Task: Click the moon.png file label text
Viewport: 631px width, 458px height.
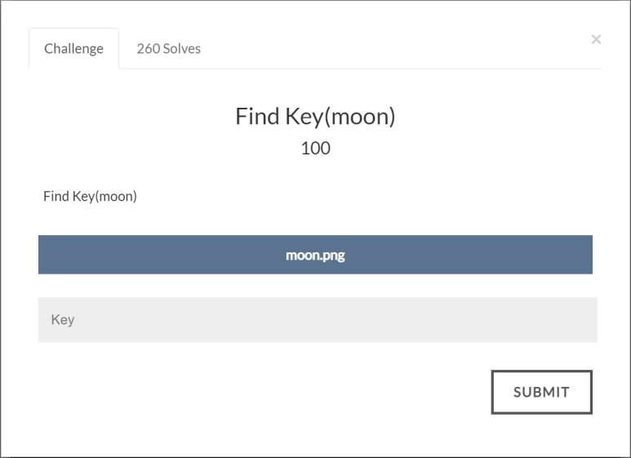Action: point(315,256)
